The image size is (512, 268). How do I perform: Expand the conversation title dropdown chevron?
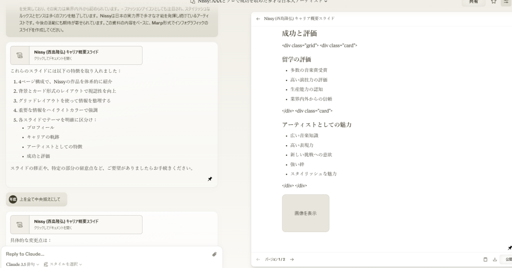click(x=326, y=1)
